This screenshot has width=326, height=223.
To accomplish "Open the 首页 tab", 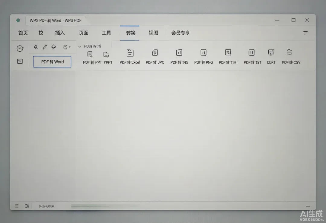I will coord(23,33).
